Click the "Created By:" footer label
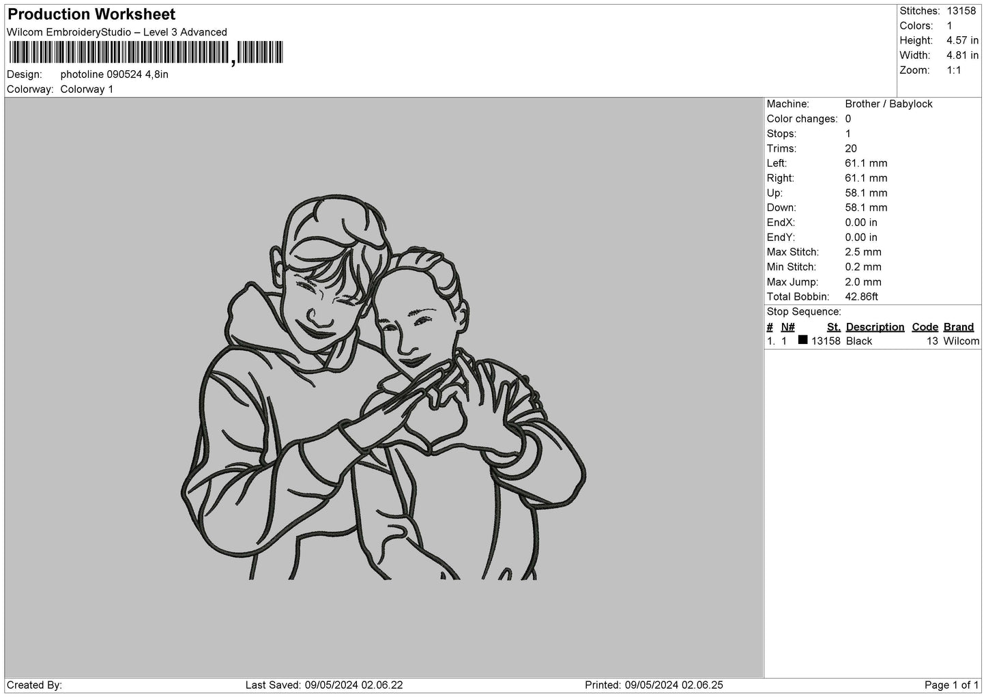This screenshot has height=697, width=986. [x=34, y=685]
